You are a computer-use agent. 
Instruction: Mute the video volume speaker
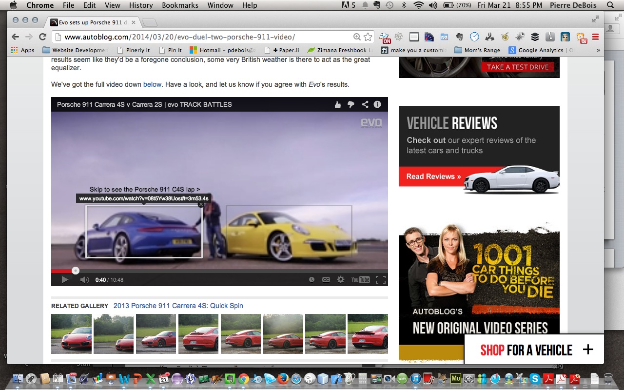click(x=84, y=280)
